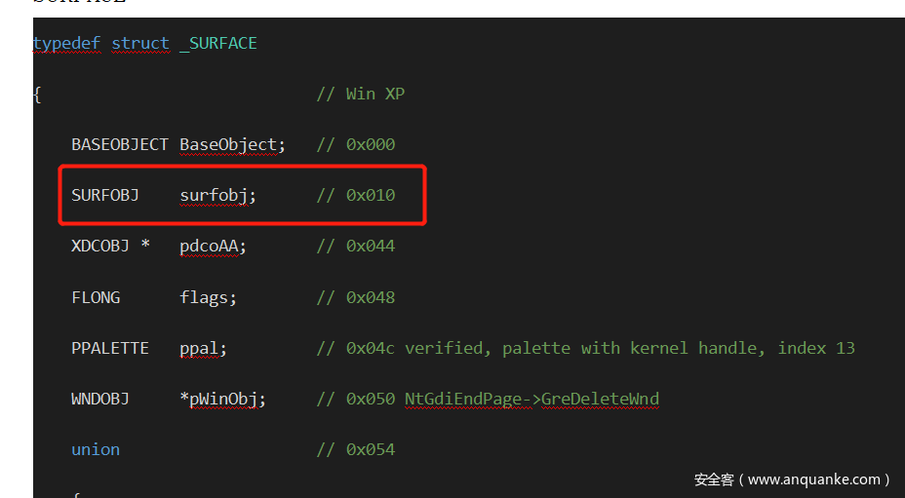Click the BASEOBJECT type name
Image resolution: width=905 pixels, height=498 pixels.
(120, 145)
